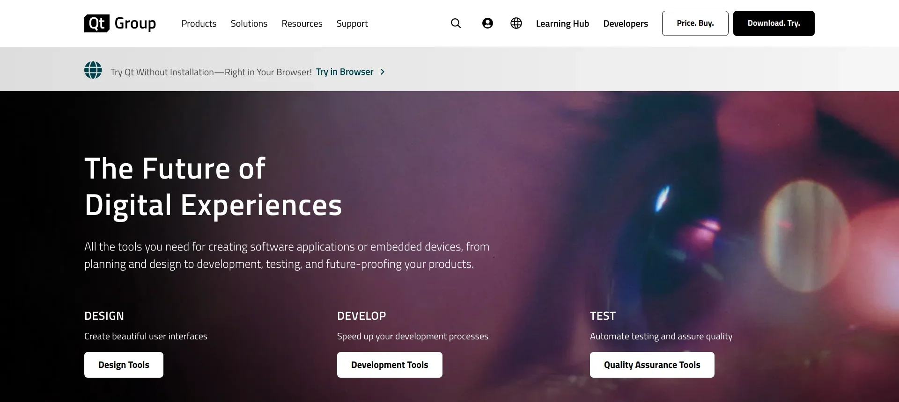Open the search magnifier icon
Image resolution: width=899 pixels, height=402 pixels.
pos(456,23)
